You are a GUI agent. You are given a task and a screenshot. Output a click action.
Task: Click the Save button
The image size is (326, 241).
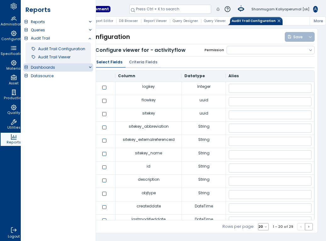(295, 37)
